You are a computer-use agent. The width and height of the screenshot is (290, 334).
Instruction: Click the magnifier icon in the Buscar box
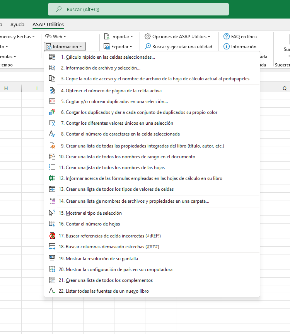tap(59, 9)
